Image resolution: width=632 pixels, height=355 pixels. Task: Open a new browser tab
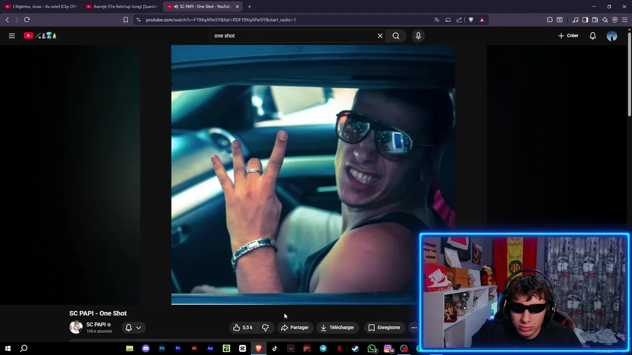tap(249, 6)
